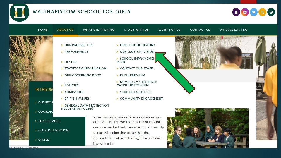Open General Data Protection Regulation link
Image resolution: width=281 pixels, height=158 pixels.
point(85,107)
